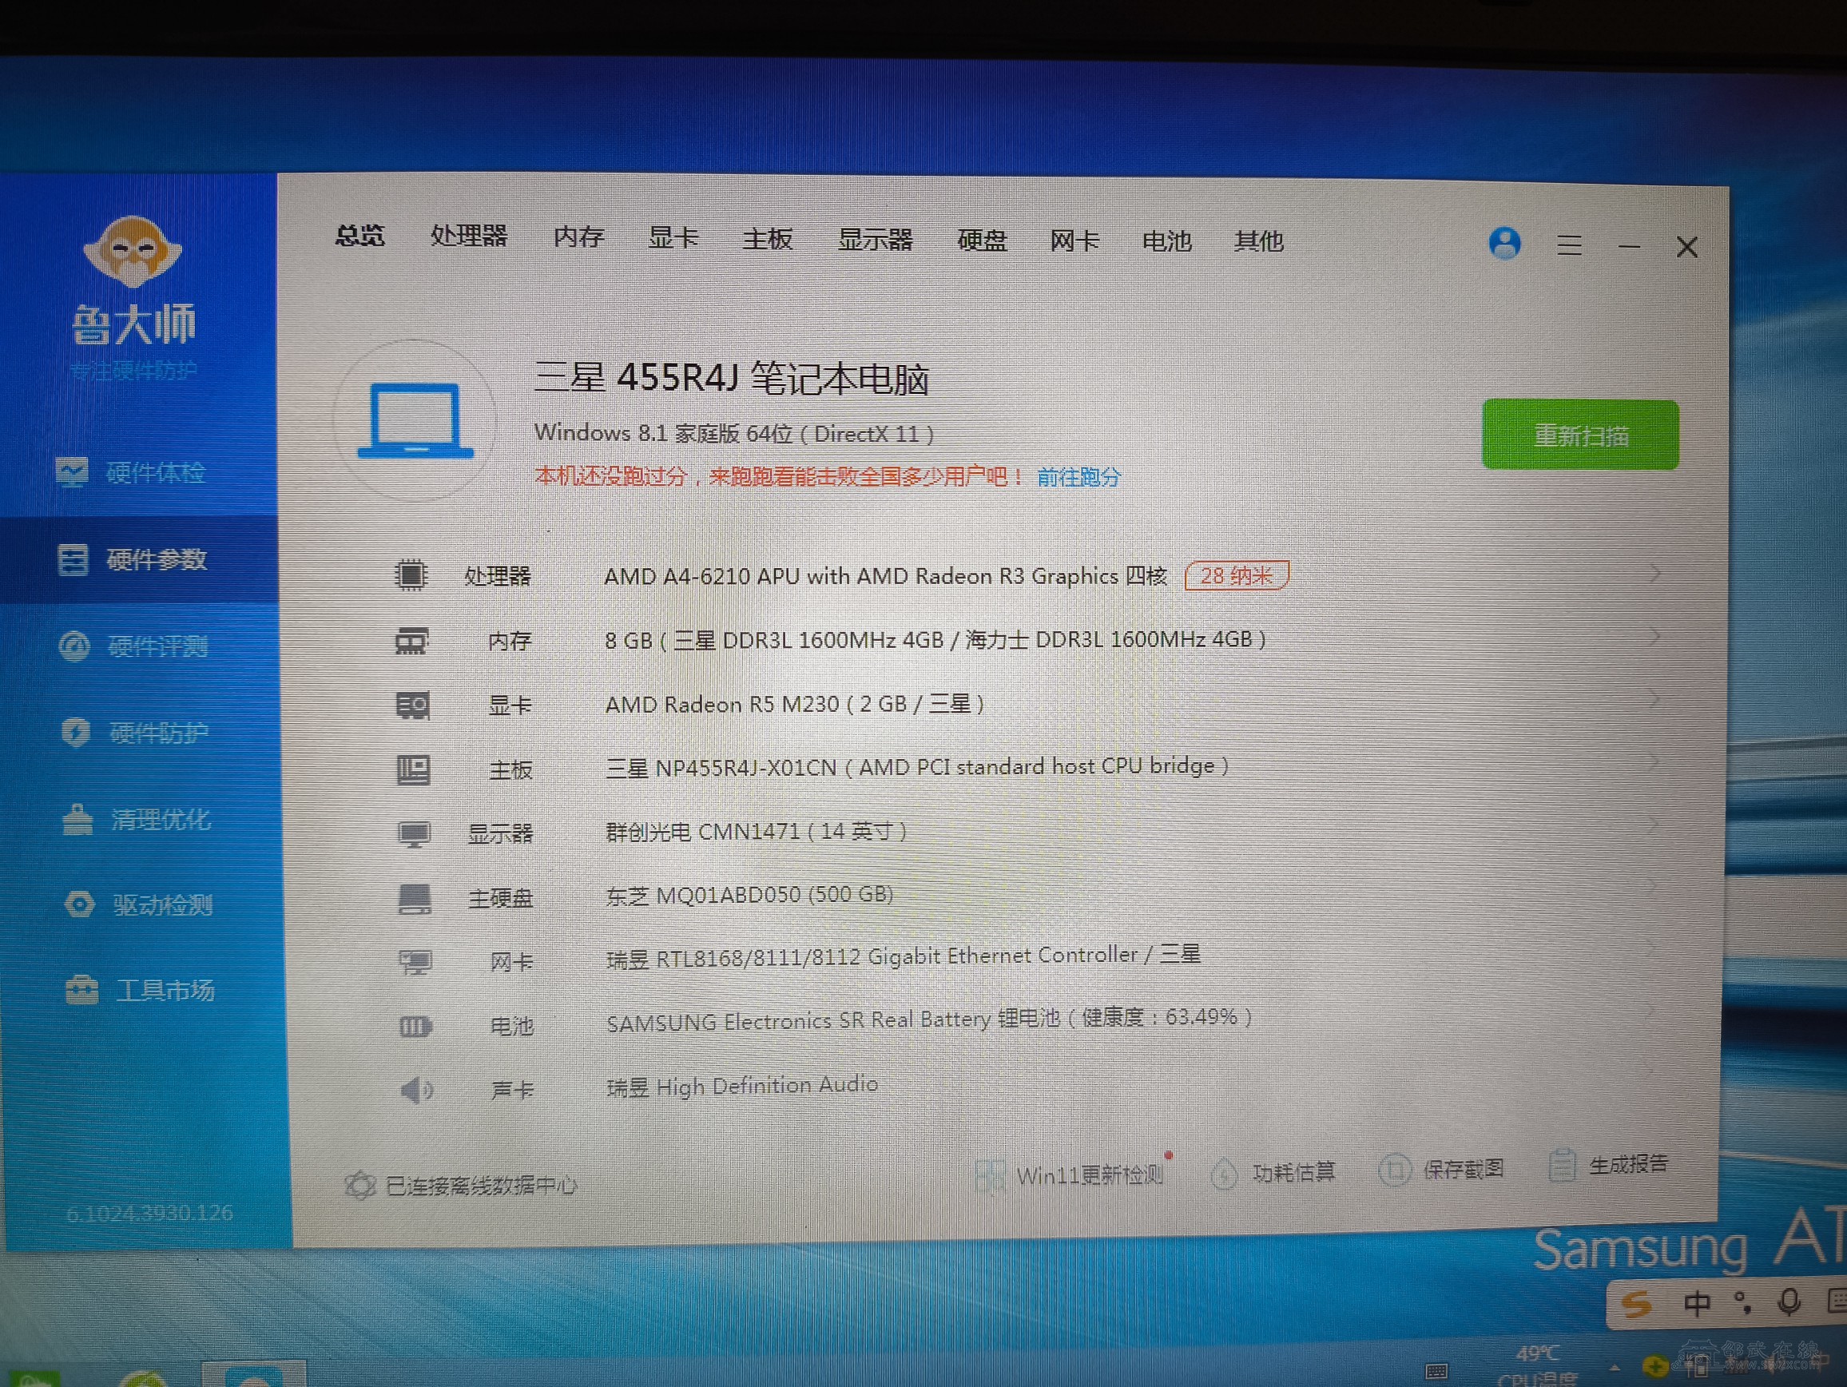Expand the 显卡 row arrow

click(x=1654, y=700)
